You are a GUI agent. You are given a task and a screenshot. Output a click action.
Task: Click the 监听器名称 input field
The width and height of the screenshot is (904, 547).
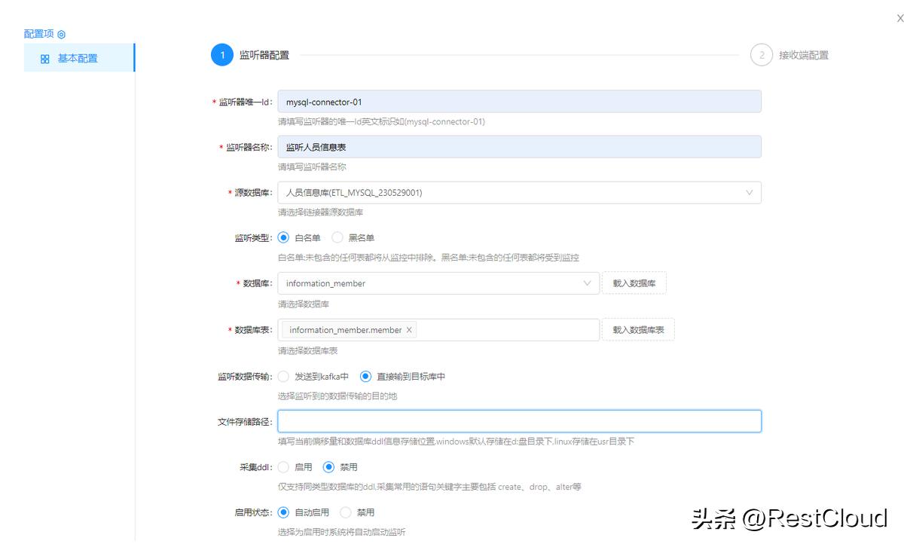518,148
